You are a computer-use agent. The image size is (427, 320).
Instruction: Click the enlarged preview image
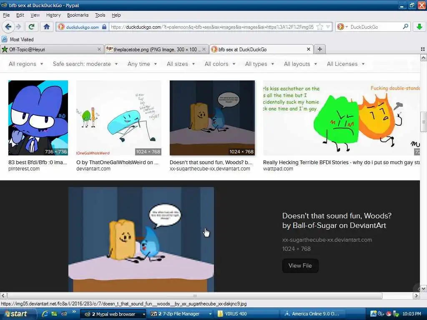coord(141,240)
